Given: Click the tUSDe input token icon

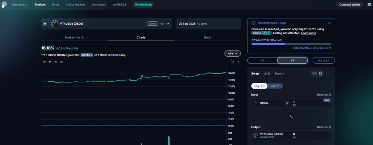Looking at the screenshot, I should 256,103.
